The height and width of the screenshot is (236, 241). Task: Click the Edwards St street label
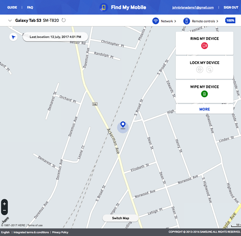[x=171, y=89]
